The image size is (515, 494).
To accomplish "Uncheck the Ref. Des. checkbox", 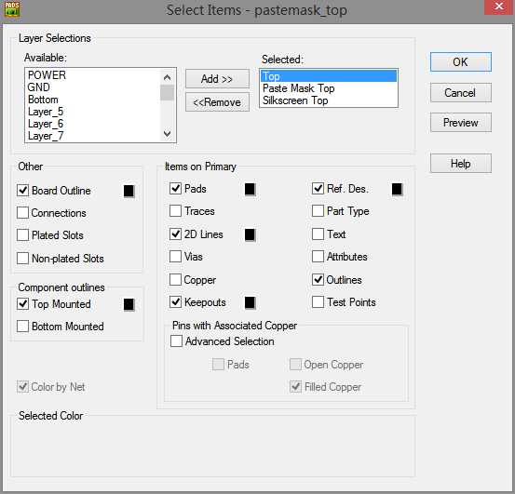I will pyautogui.click(x=318, y=188).
